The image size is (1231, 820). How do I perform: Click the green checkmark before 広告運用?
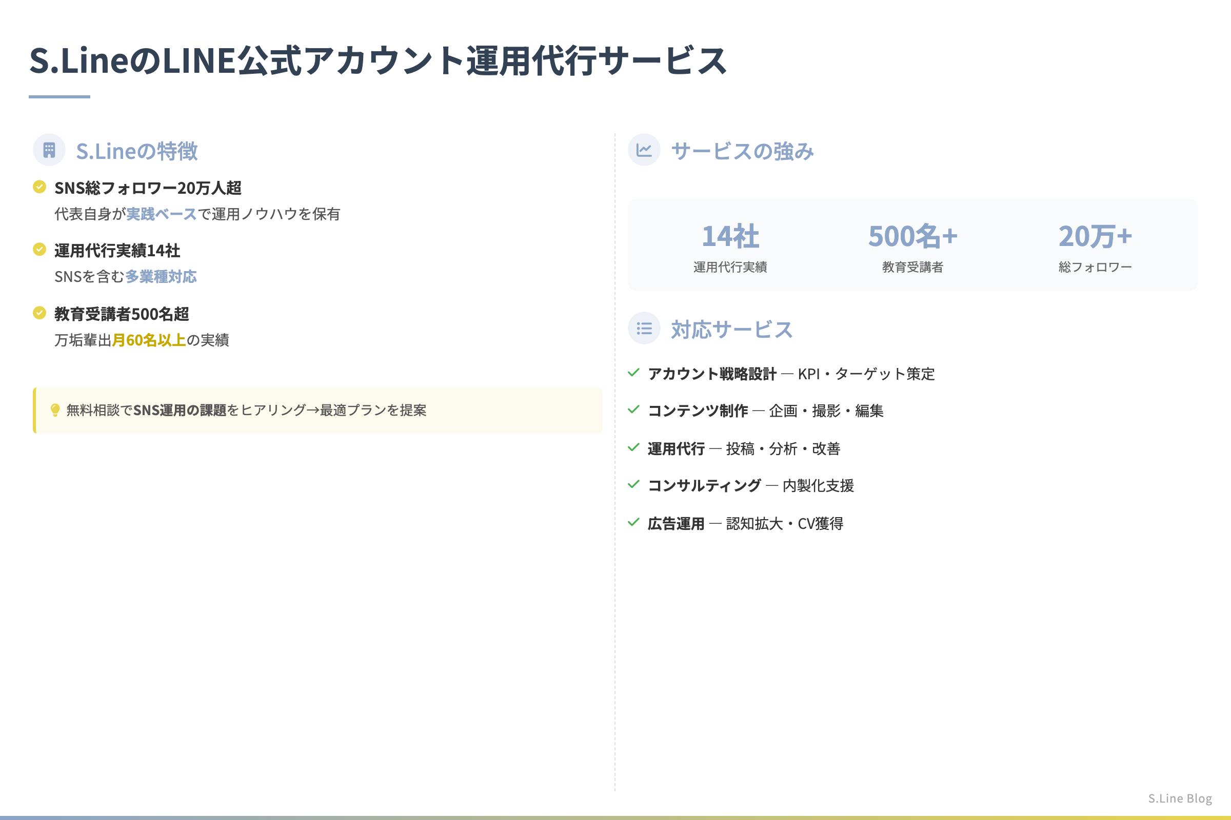coord(634,522)
